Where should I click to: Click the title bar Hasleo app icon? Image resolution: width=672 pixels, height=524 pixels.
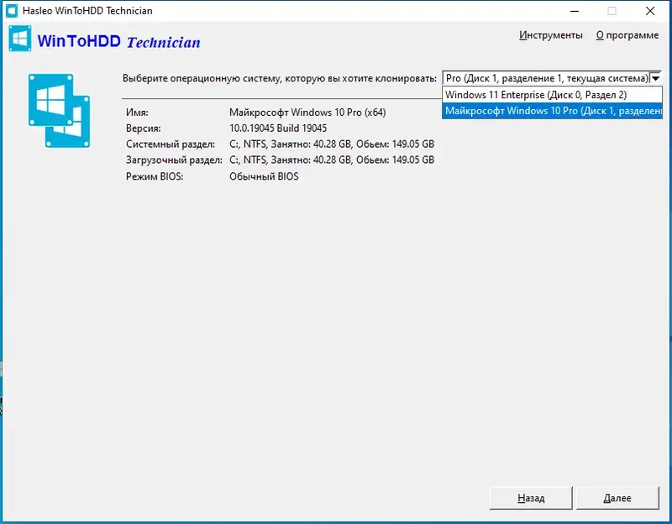[12, 11]
